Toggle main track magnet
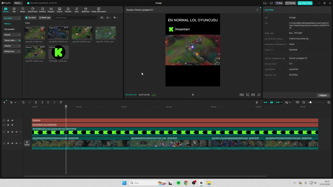 pyautogui.click(x=265, y=102)
